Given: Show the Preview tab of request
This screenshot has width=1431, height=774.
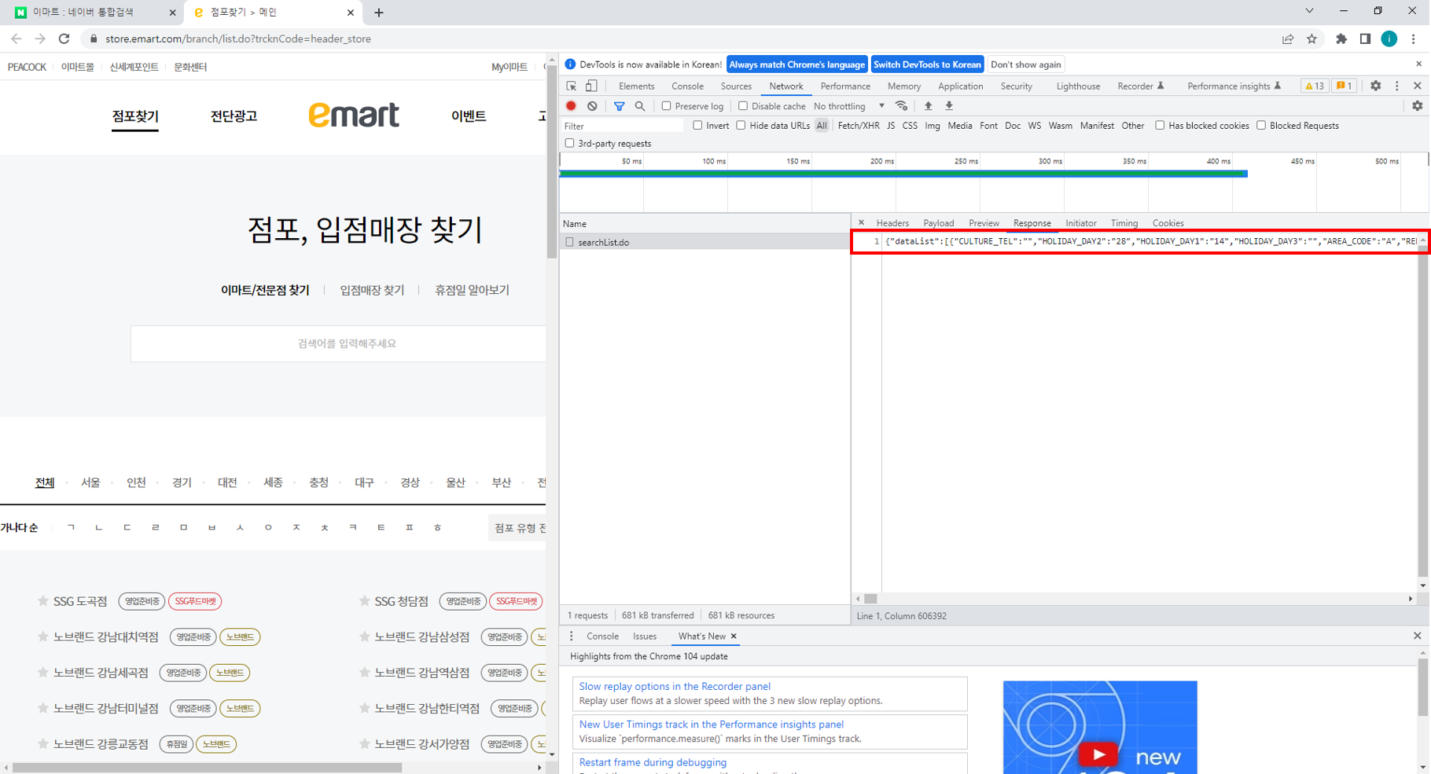Looking at the screenshot, I should coord(984,223).
